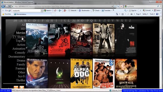Select the Movies category link
163x92 pixels.
pos(21,33)
